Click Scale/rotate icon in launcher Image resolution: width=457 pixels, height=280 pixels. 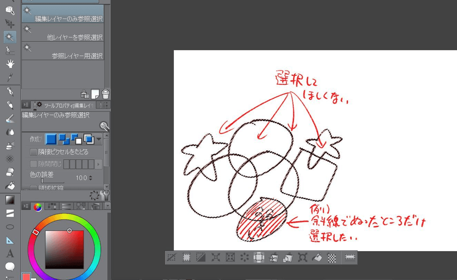click(303, 257)
